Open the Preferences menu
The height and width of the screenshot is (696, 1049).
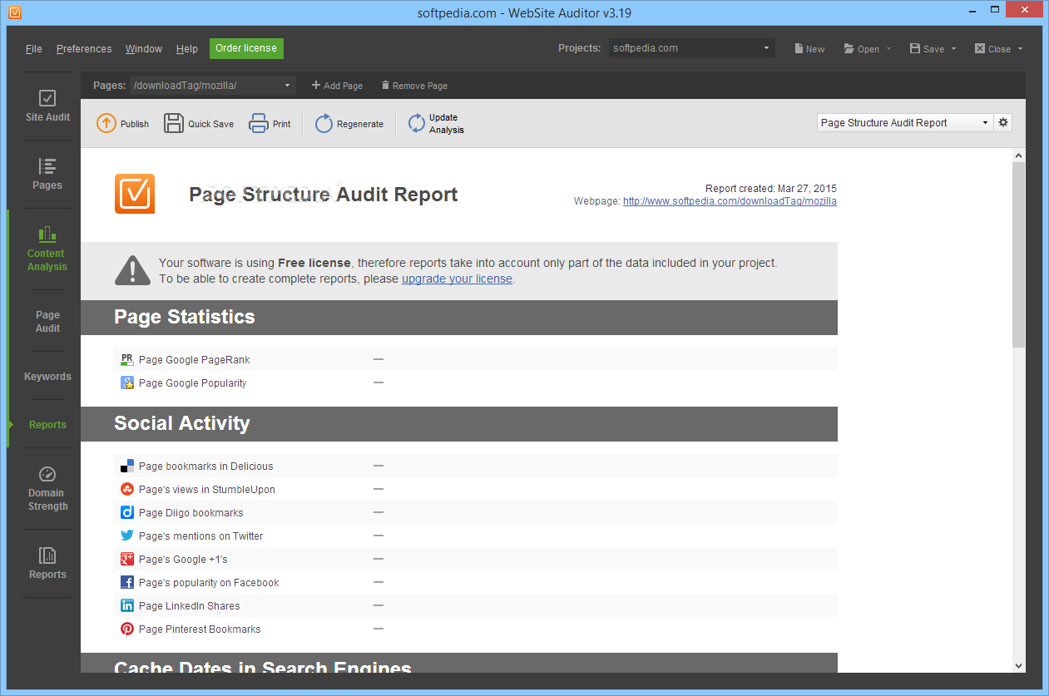[84, 48]
